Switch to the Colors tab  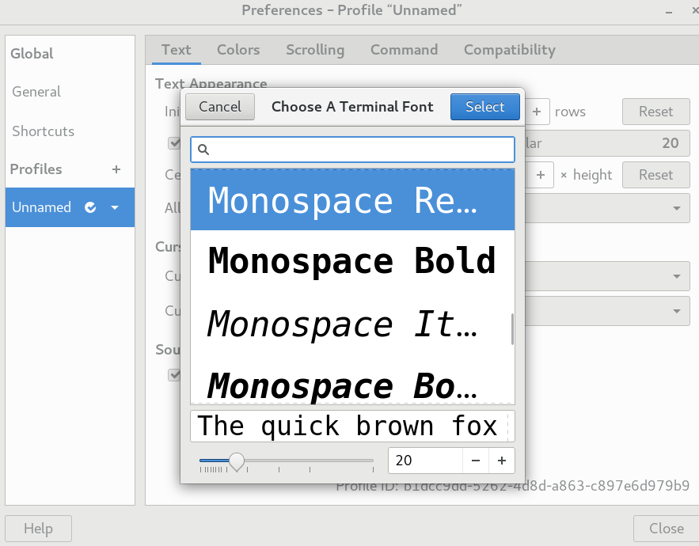pyautogui.click(x=237, y=49)
